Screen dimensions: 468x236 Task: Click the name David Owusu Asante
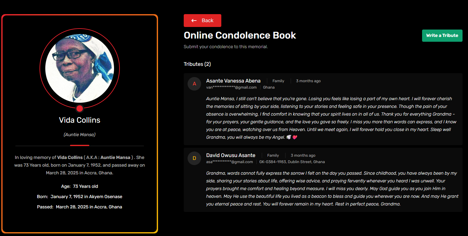click(x=231, y=155)
